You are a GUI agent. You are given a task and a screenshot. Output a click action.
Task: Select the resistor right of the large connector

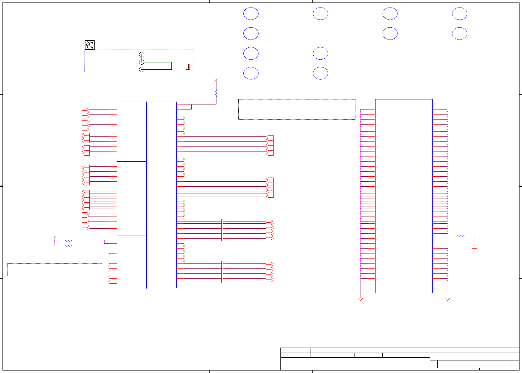point(461,236)
